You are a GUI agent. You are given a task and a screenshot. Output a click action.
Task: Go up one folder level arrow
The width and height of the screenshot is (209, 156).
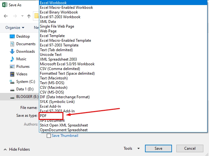pyautogui.click(x=29, y=16)
